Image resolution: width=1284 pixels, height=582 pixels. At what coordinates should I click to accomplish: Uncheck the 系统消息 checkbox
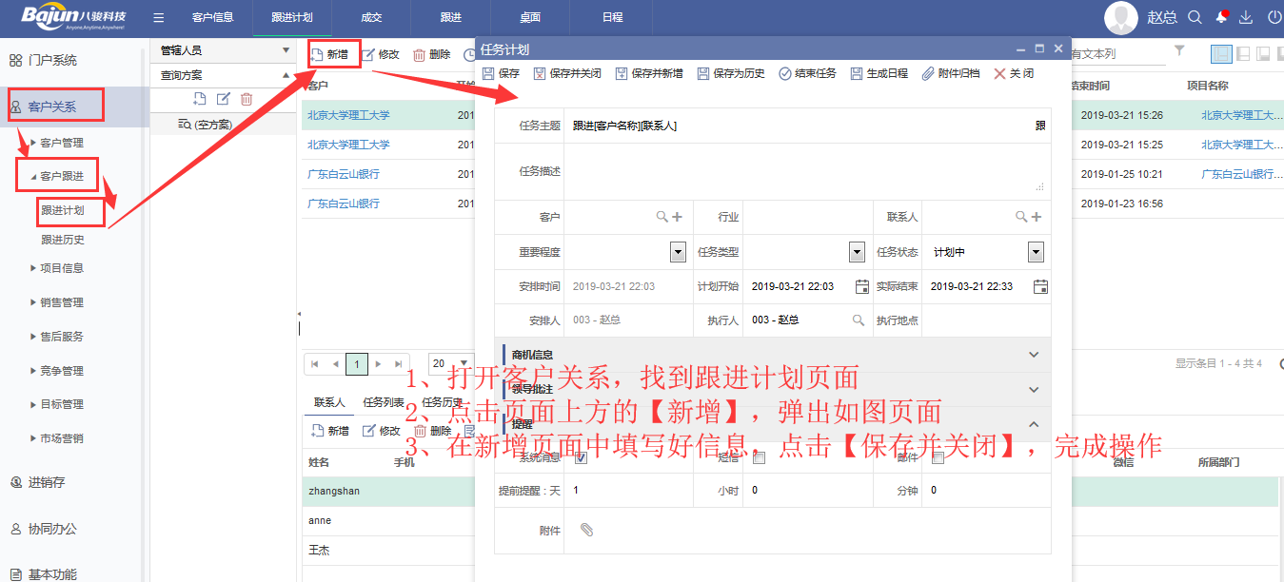581,458
